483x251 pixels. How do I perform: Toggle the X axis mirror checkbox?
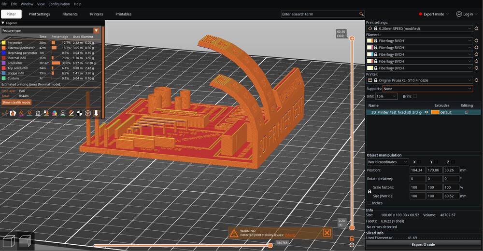coord(420,162)
